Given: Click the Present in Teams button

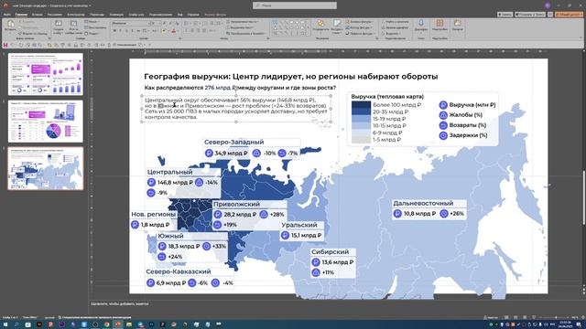Looking at the screenshot, I should tap(529, 15).
